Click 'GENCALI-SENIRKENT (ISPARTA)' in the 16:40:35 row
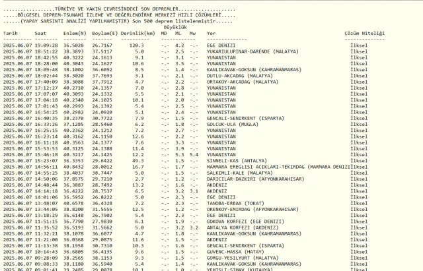Screen dimensions: 423x271 [245, 119]
